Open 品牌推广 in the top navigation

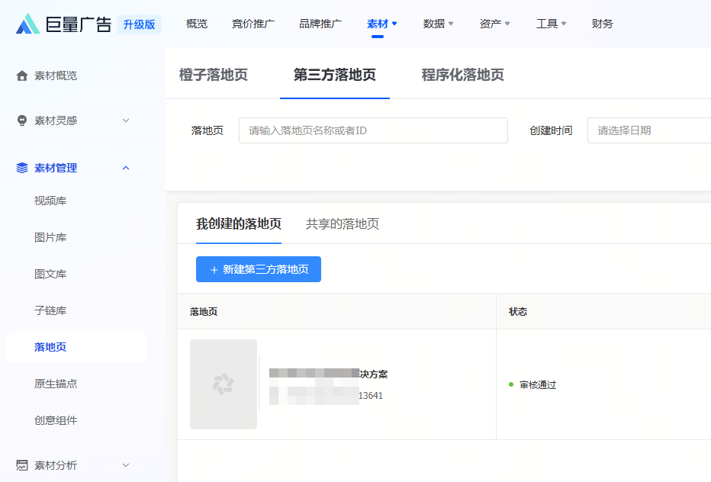pos(320,24)
